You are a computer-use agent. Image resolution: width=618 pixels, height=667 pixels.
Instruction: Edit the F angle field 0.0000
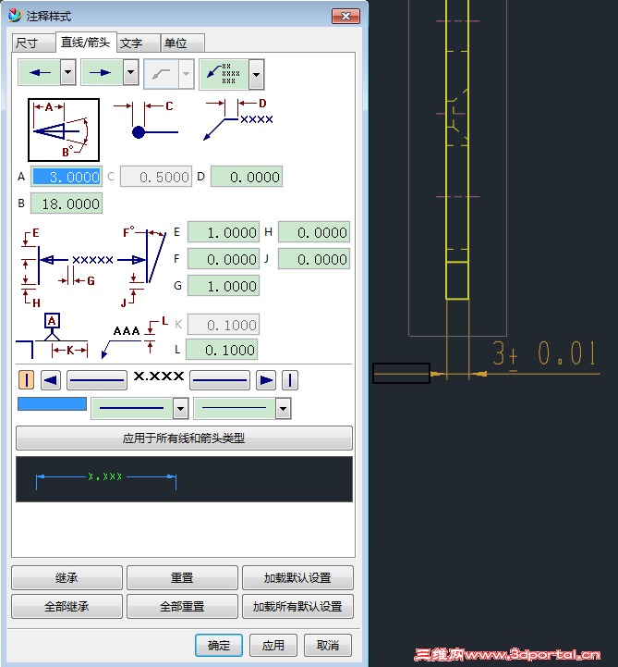[224, 259]
